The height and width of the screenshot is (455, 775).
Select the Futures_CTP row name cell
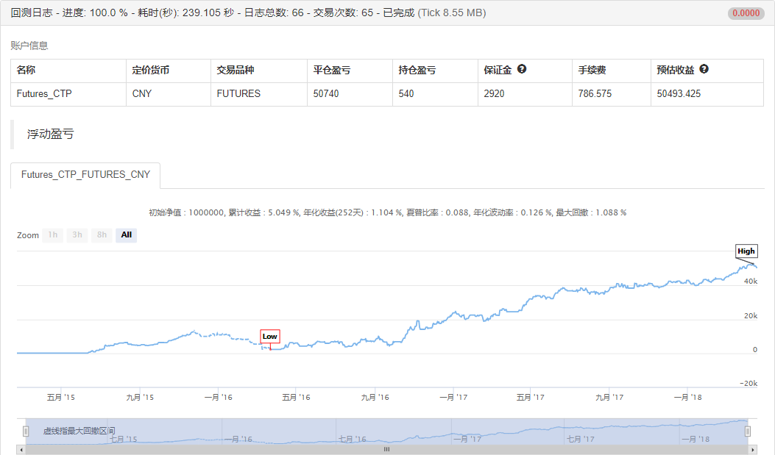coord(43,94)
